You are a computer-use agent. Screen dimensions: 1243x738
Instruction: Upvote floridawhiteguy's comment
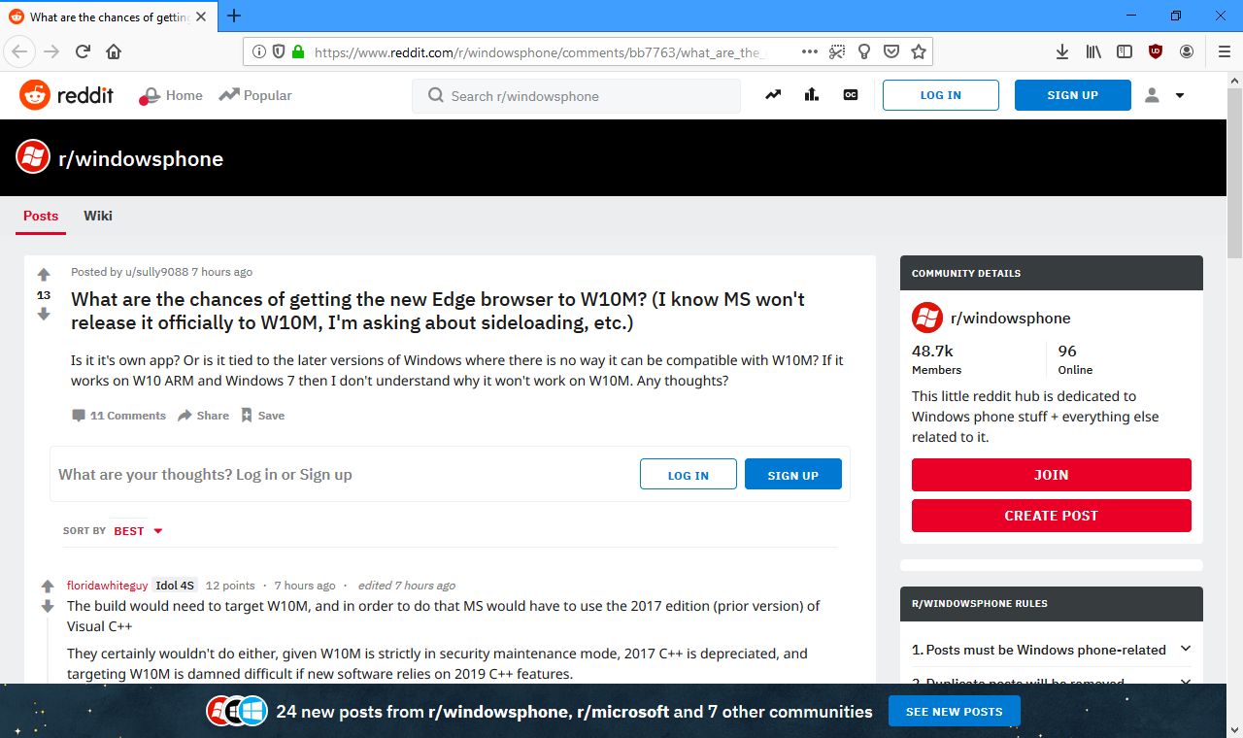[x=48, y=587]
